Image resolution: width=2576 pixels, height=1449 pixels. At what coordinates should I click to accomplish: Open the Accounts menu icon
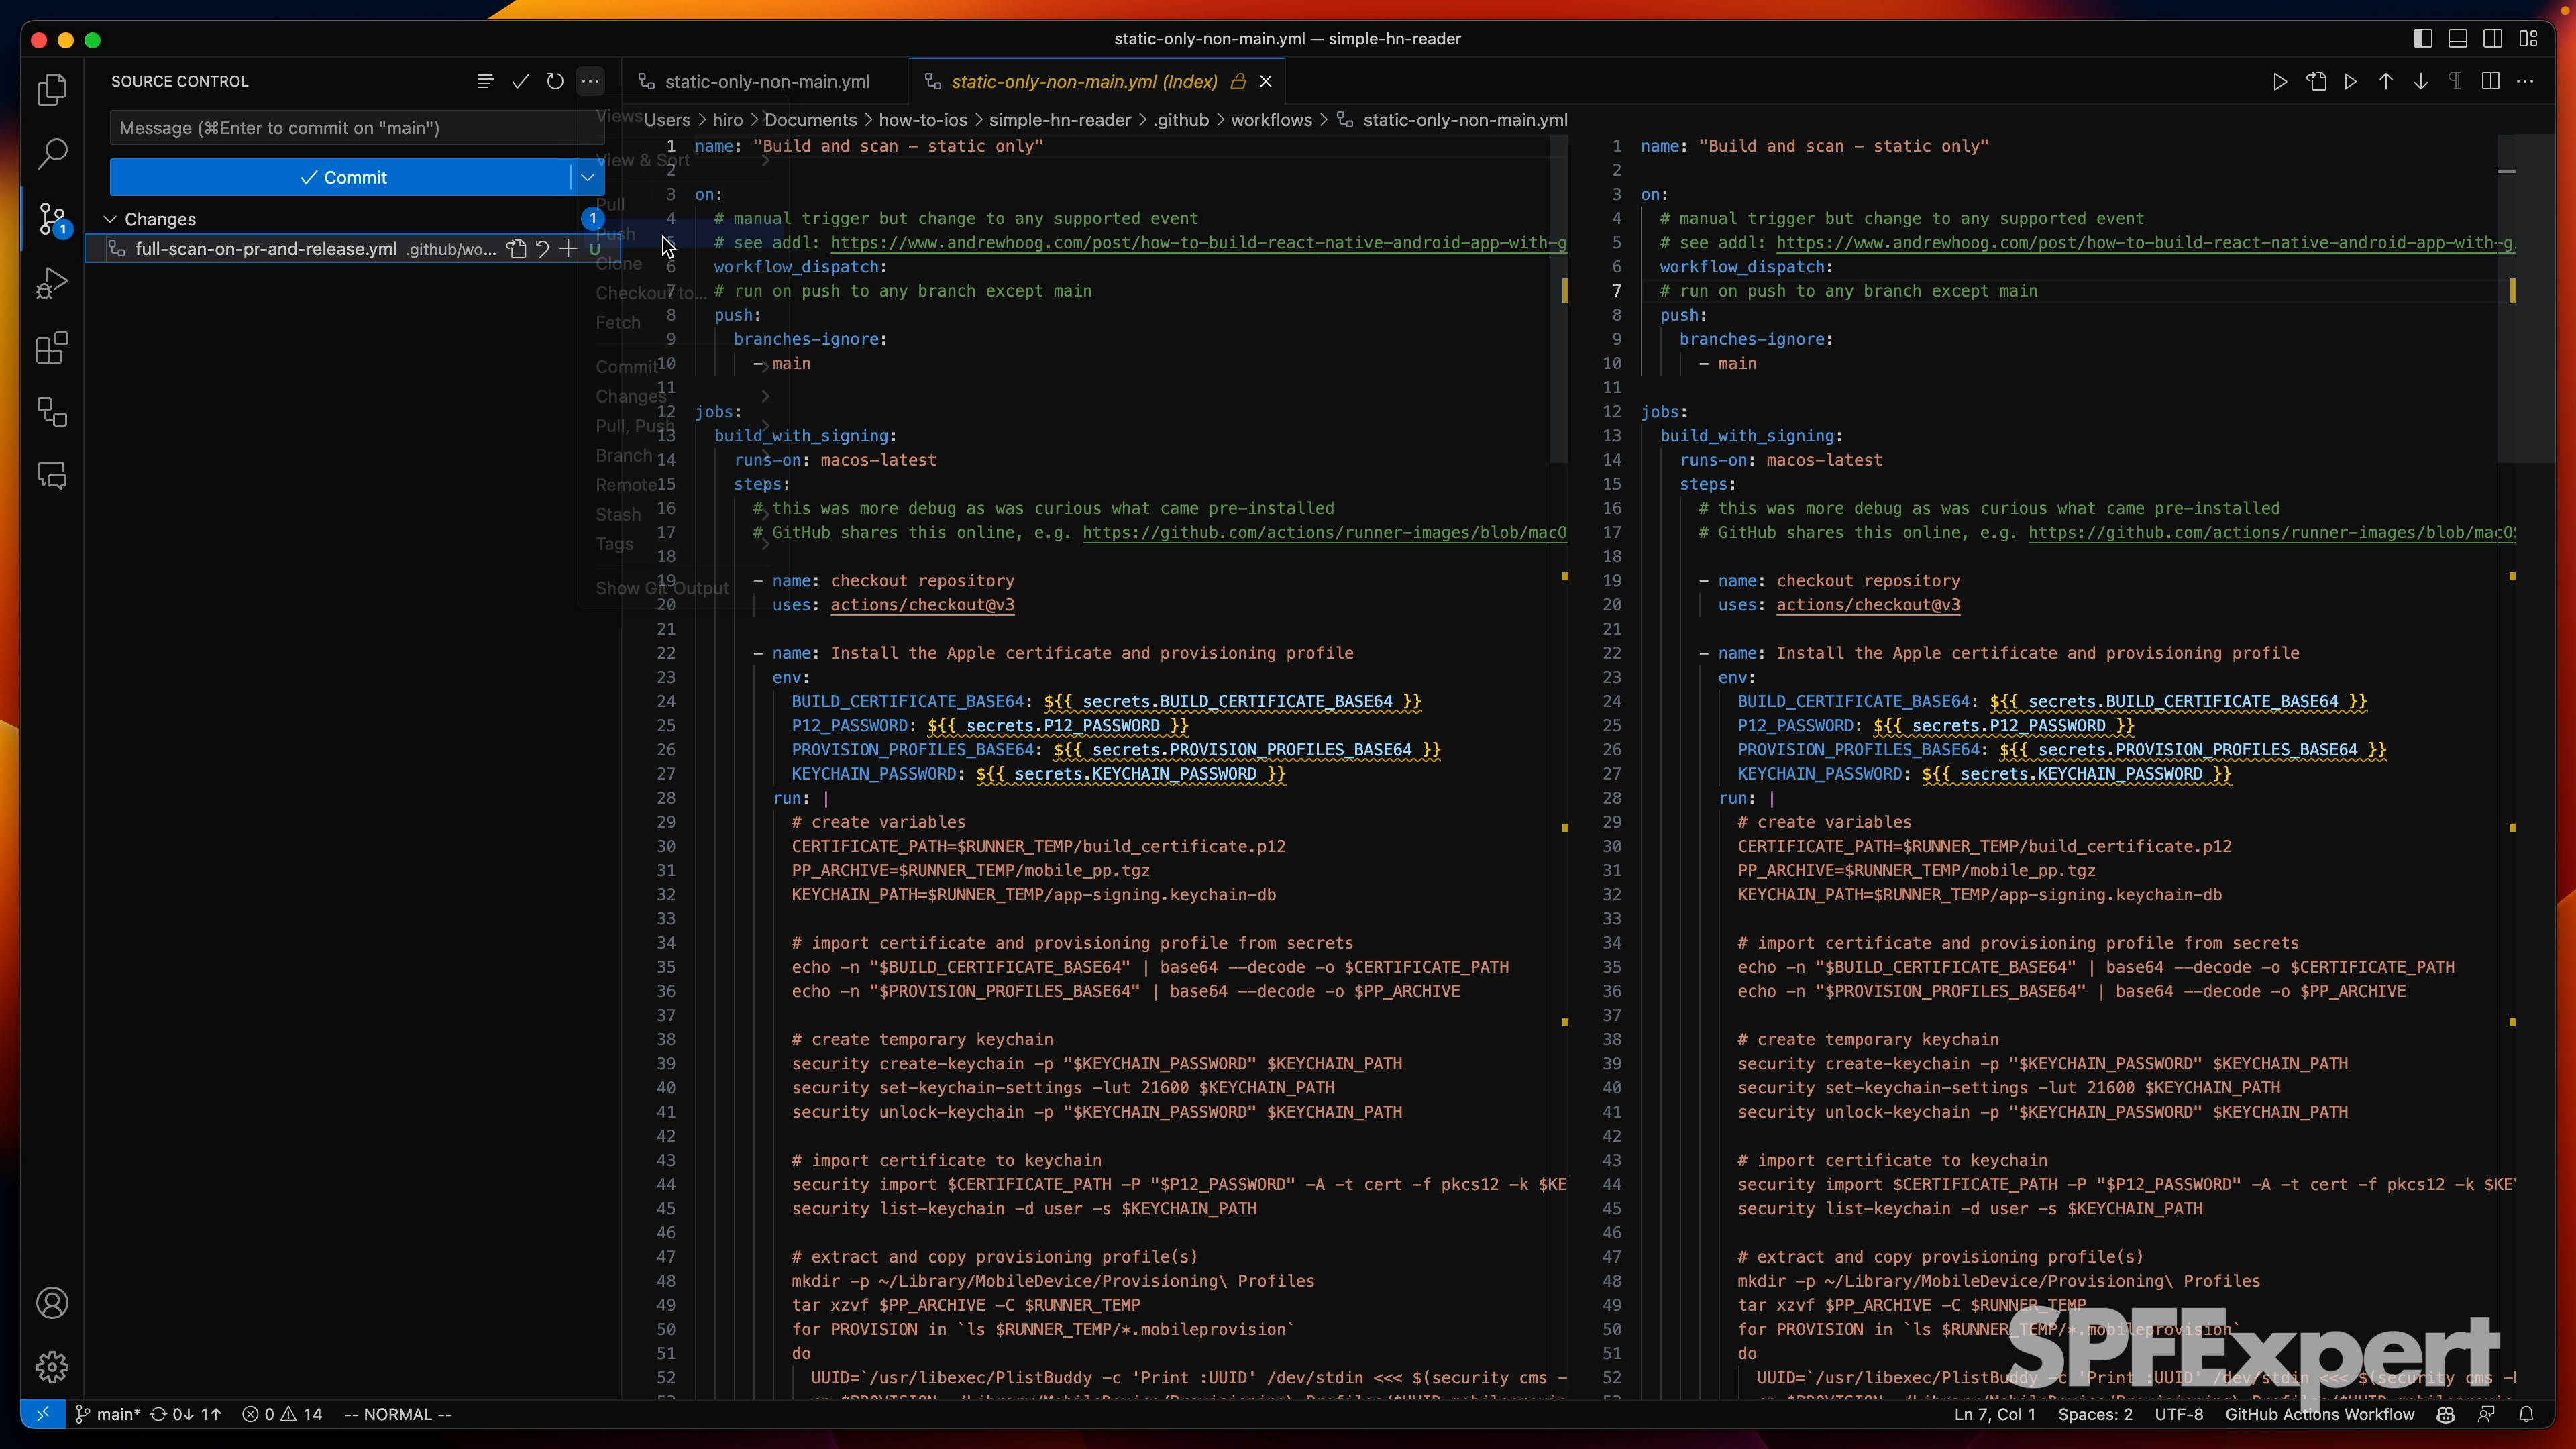tap(52, 1303)
